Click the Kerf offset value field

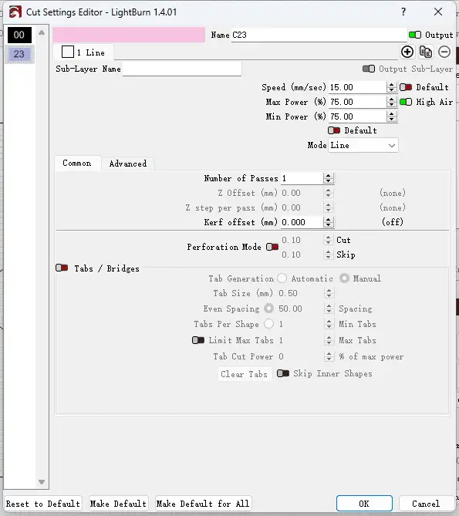pyautogui.click(x=302, y=222)
